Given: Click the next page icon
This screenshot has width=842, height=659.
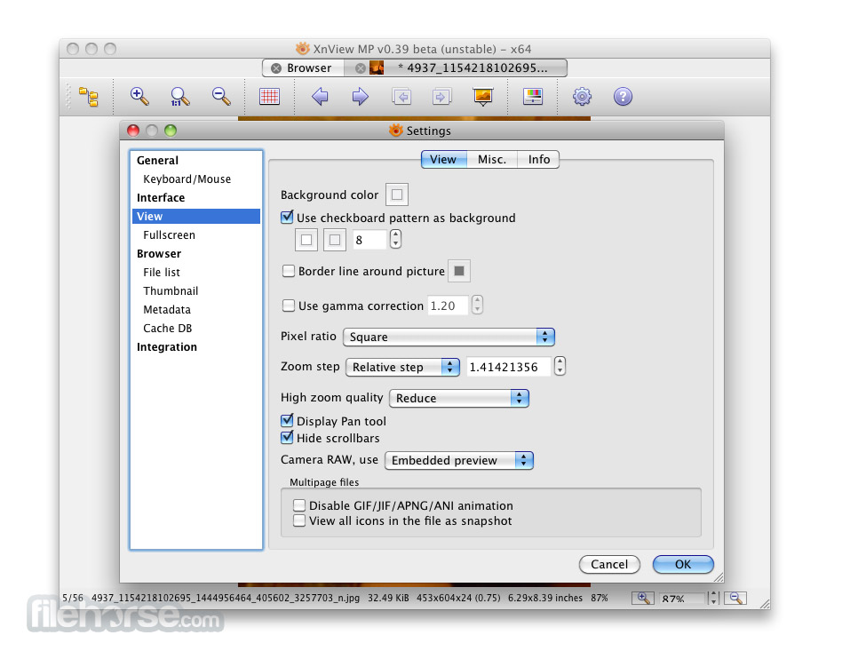Looking at the screenshot, I should pos(441,97).
